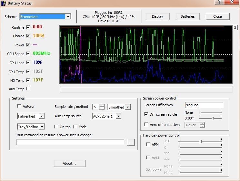This screenshot has height=181, width=240.
Task: Click the 802MHz CPU speed value
Action: 42,53
